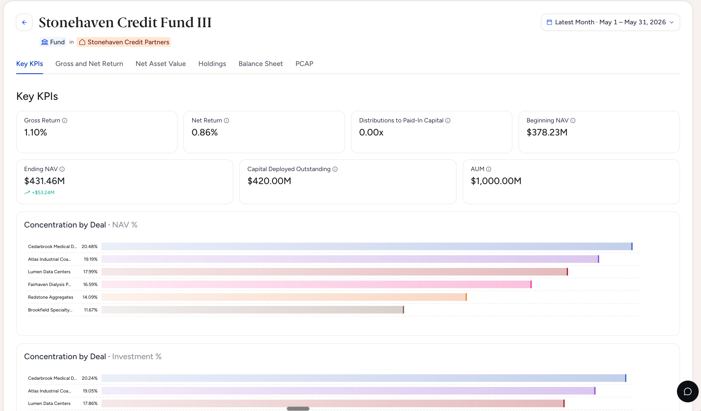The image size is (701, 411).
Task: Open the Net Asset Value tab
Action: pyautogui.click(x=161, y=64)
